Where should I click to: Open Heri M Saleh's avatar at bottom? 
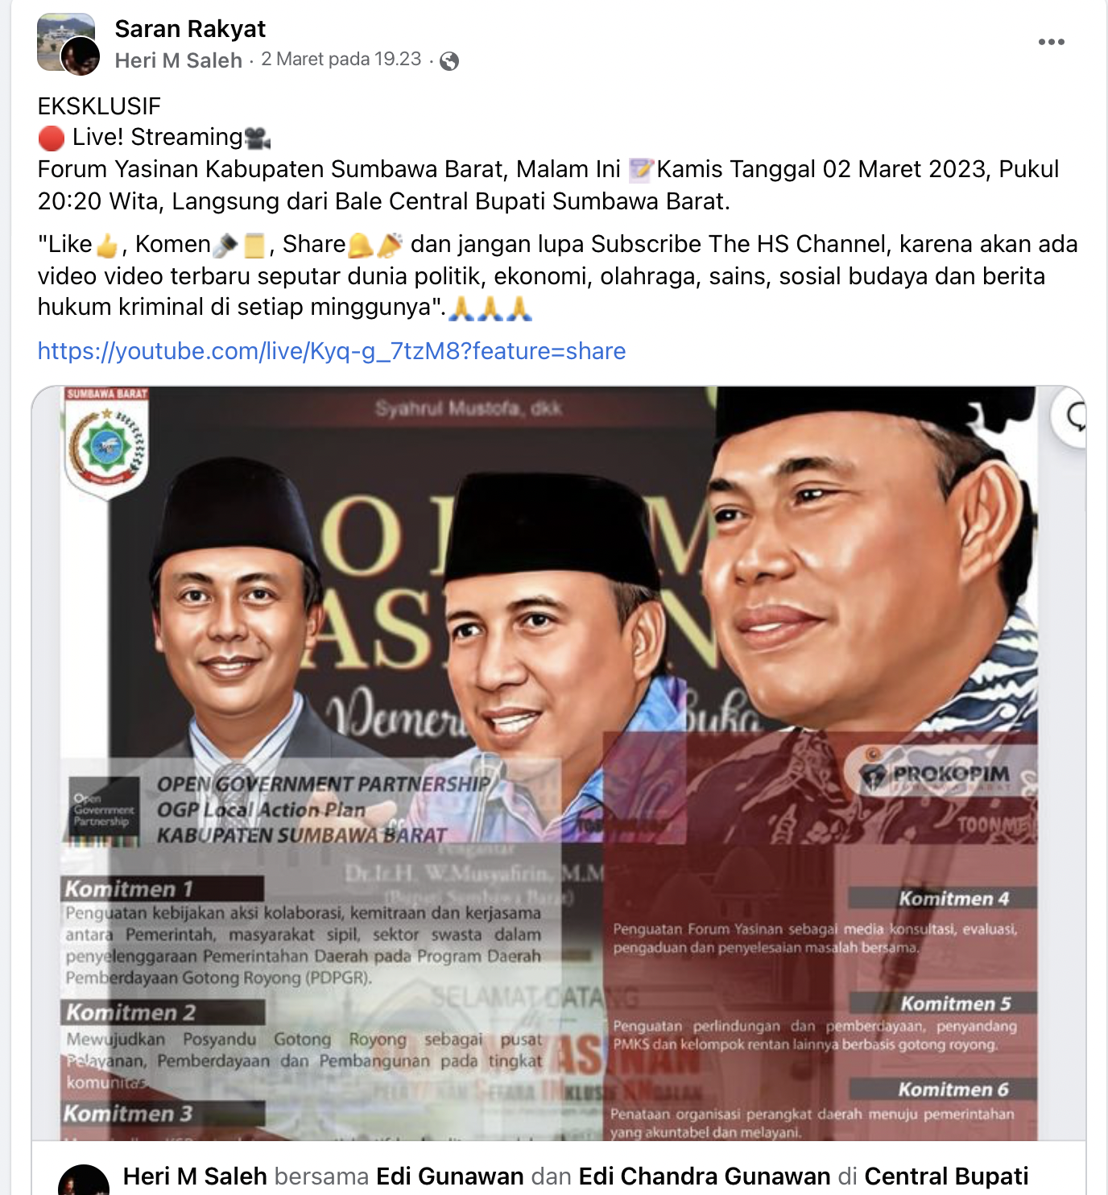pyautogui.click(x=84, y=1180)
